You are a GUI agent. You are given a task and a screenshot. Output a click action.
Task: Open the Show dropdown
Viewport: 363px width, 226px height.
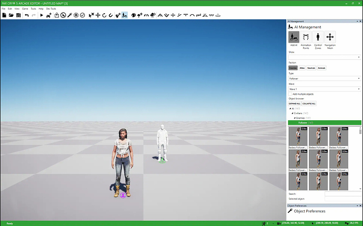325,57
